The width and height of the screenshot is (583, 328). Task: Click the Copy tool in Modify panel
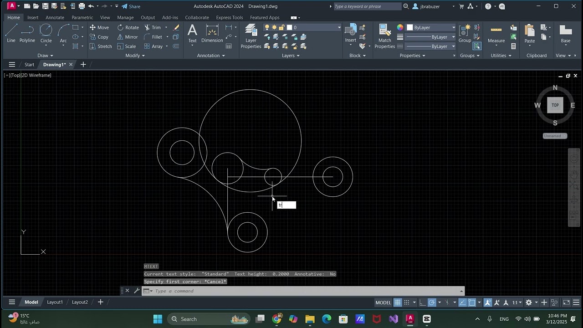pos(99,37)
